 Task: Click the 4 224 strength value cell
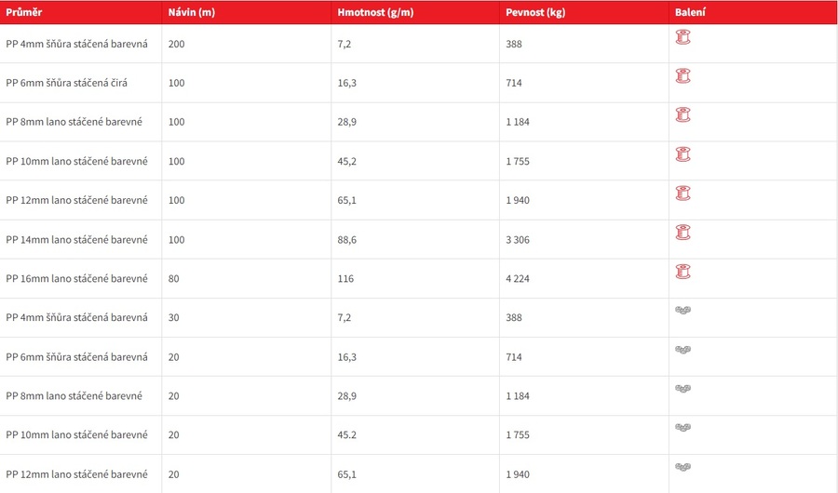584,279
